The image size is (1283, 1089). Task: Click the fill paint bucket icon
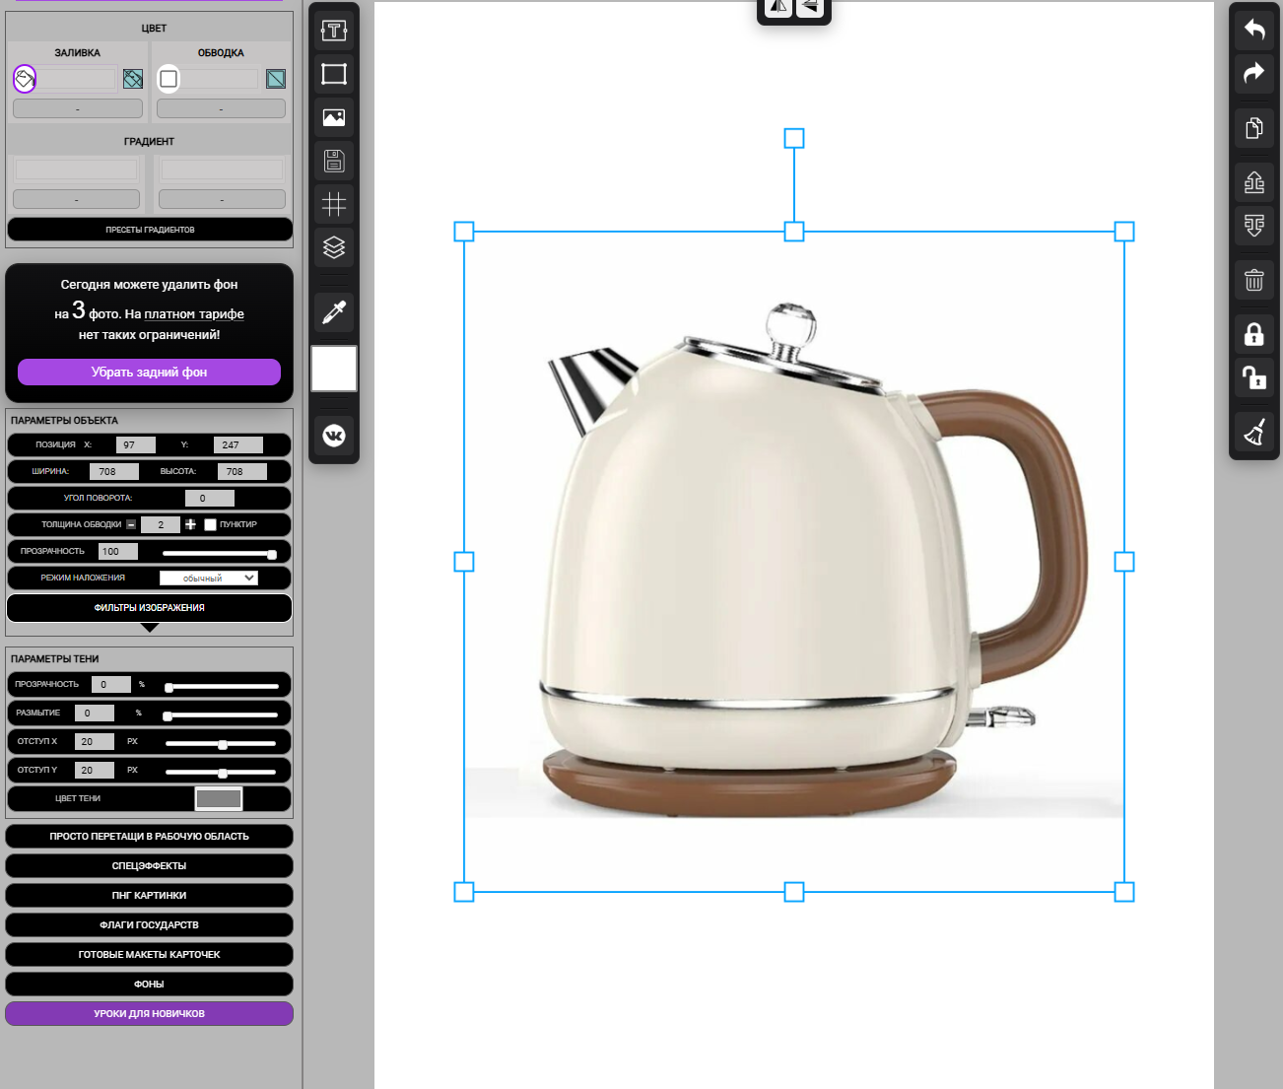[x=25, y=78]
